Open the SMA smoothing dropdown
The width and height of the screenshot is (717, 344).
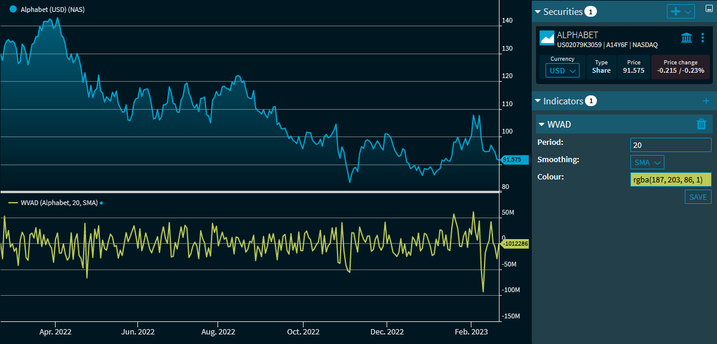click(x=647, y=162)
